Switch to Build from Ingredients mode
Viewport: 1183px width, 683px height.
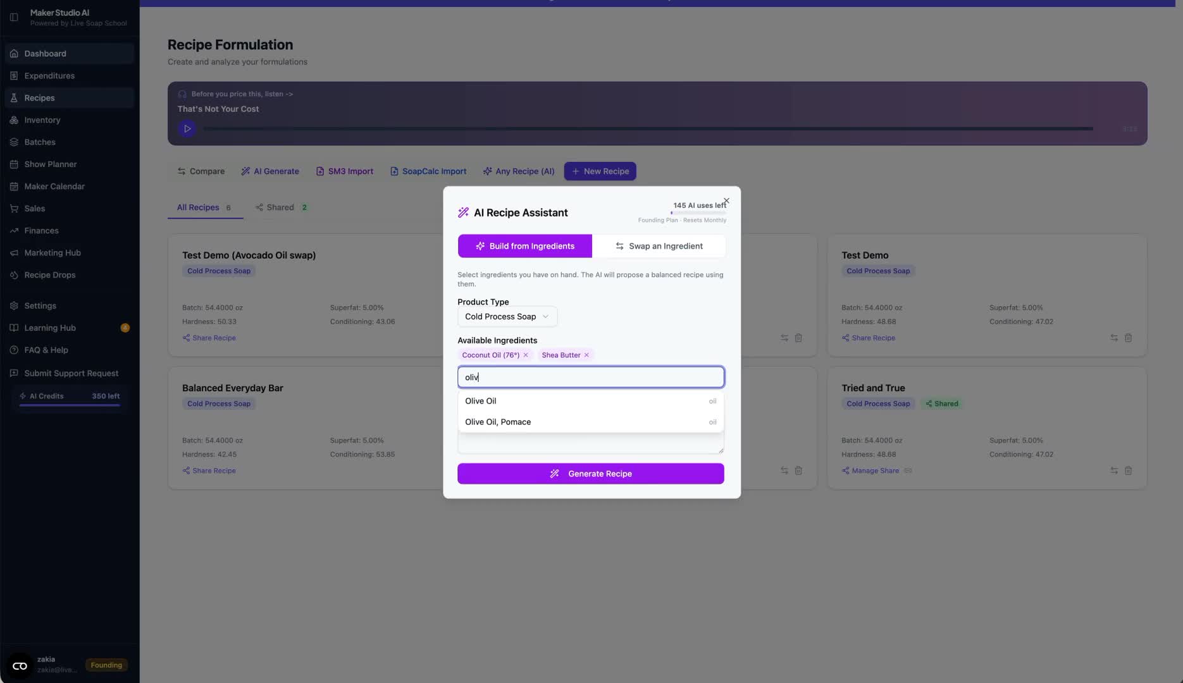click(524, 246)
